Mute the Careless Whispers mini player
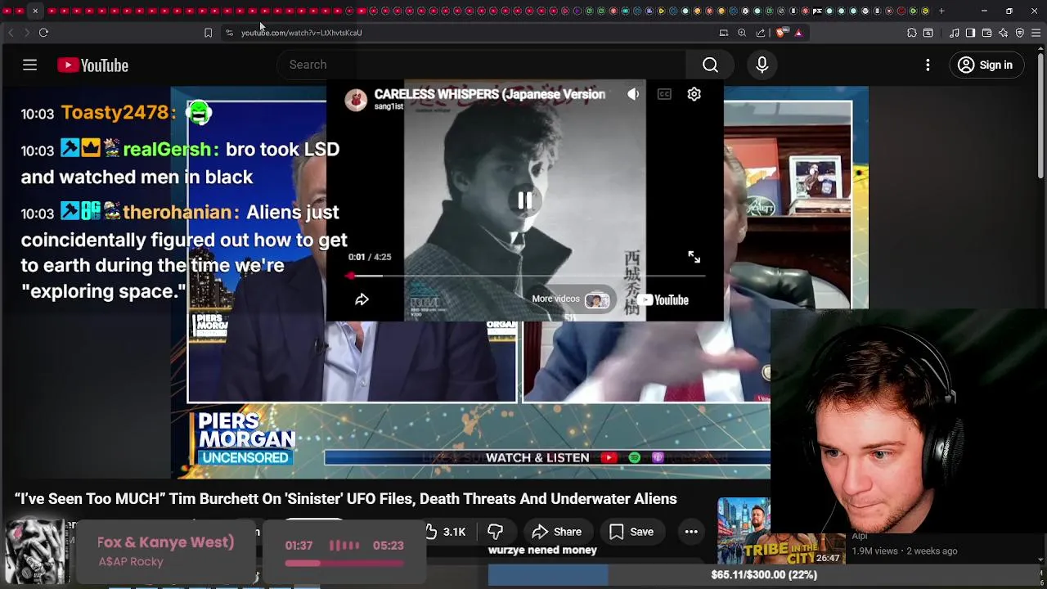1047x589 pixels. click(x=633, y=94)
